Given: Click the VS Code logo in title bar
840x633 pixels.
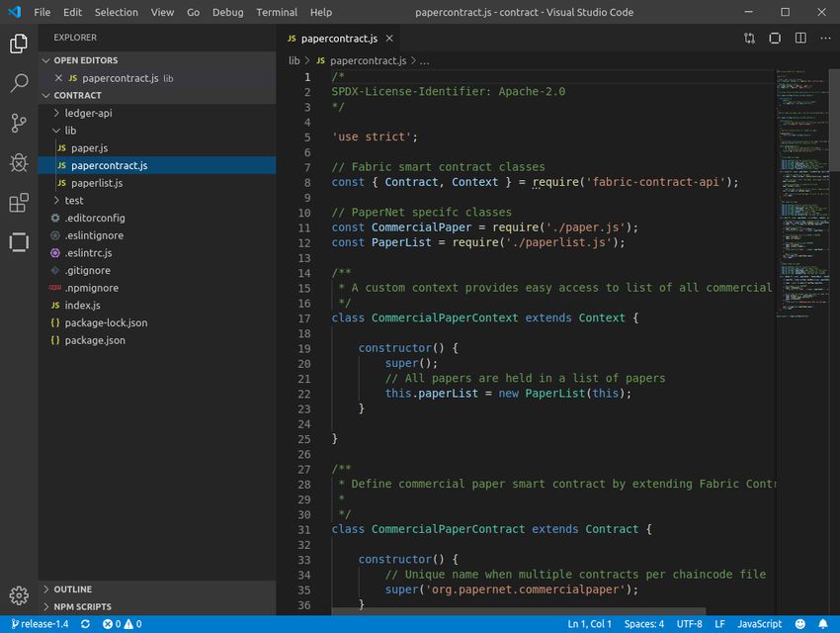Looking at the screenshot, I should coord(15,12).
